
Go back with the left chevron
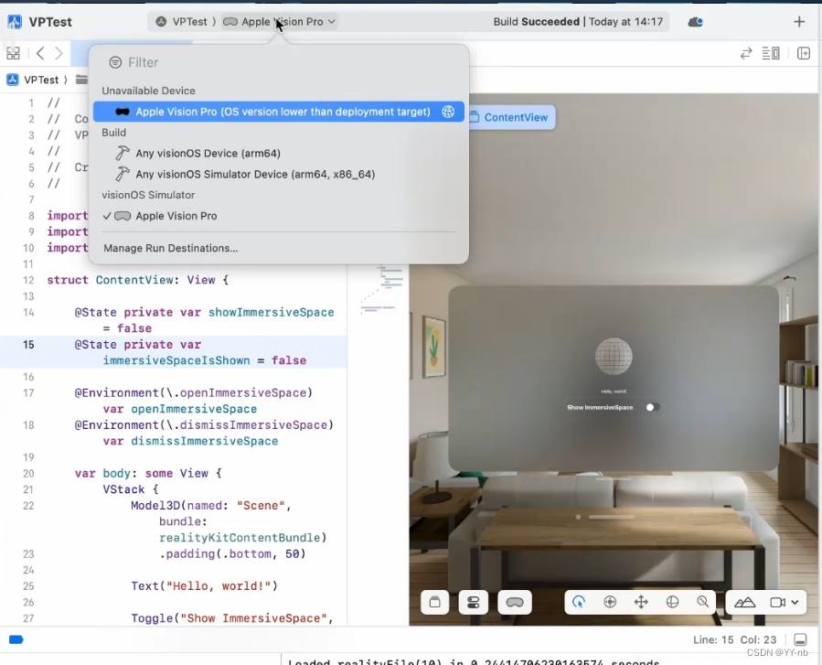pyautogui.click(x=40, y=53)
